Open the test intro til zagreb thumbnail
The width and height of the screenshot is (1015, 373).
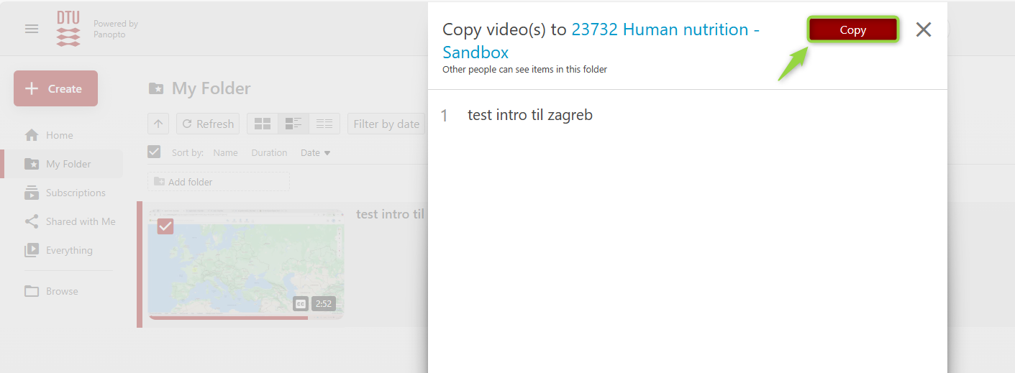(x=246, y=262)
